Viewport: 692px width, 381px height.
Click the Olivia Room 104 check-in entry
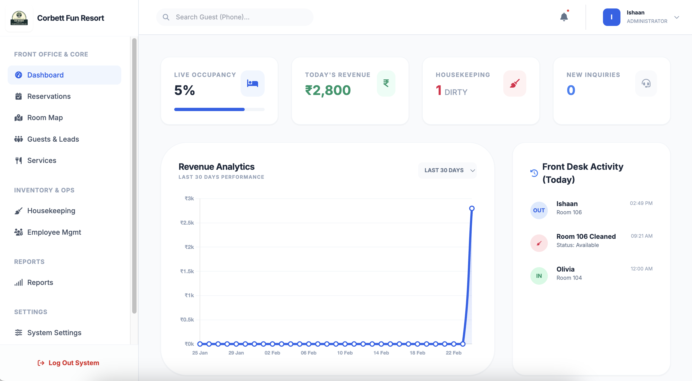569,273
